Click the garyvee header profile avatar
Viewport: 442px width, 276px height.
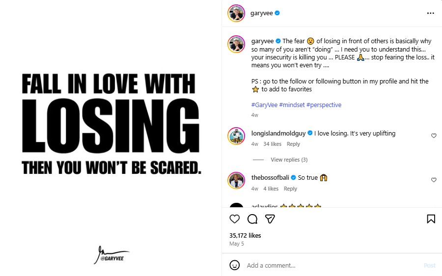[236, 13]
